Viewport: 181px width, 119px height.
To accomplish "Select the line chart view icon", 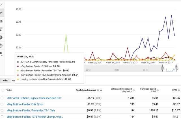I will (2, 13).
